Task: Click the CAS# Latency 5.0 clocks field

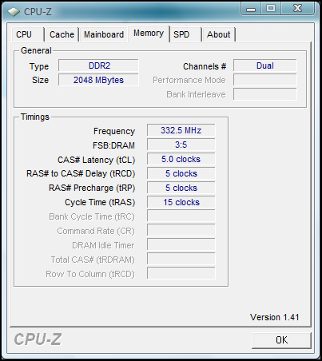Action: [x=181, y=159]
